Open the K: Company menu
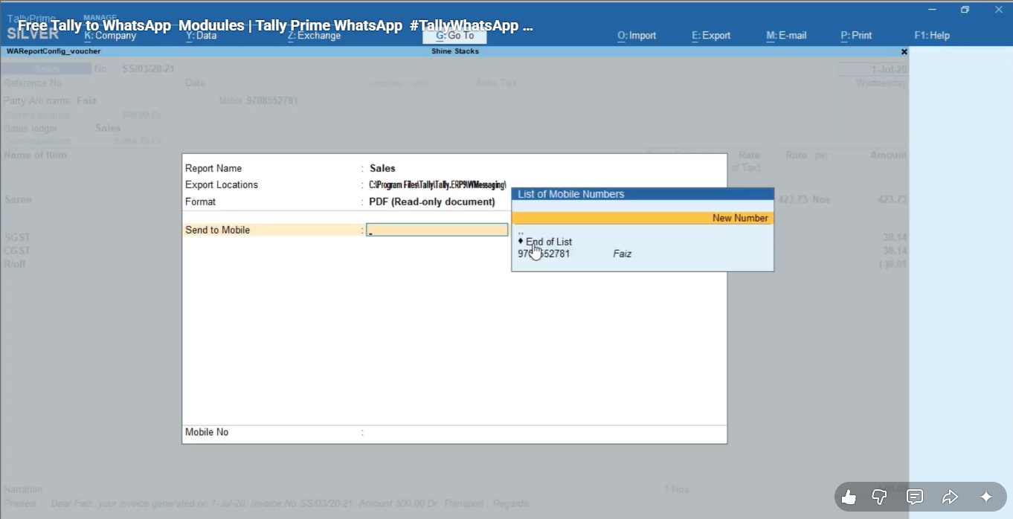1013x519 pixels. (x=110, y=36)
